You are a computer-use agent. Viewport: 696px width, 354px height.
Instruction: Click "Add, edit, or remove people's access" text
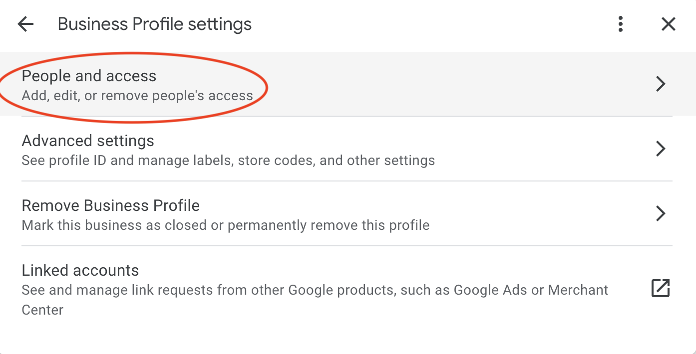(137, 95)
